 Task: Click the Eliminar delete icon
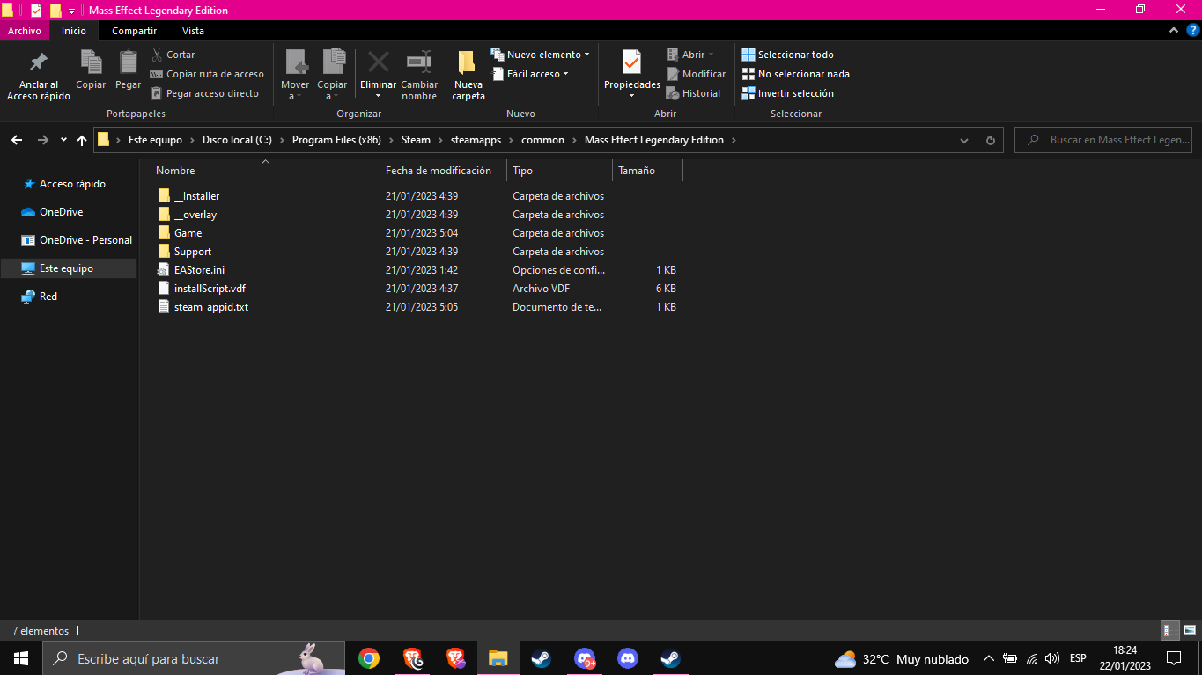379,62
